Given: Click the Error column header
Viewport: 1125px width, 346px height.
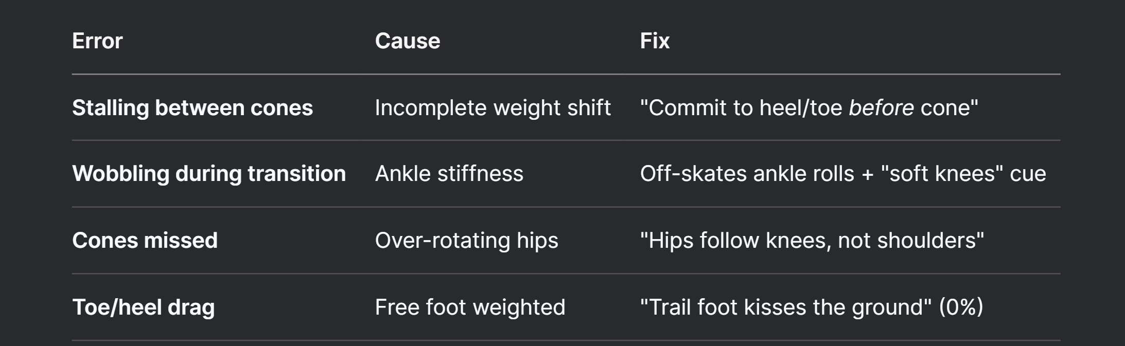Looking at the screenshot, I should tap(97, 41).
